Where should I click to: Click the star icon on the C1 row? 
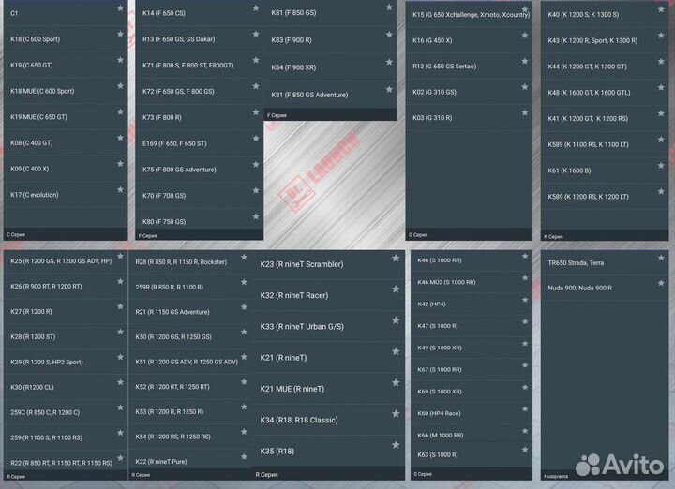tap(120, 8)
